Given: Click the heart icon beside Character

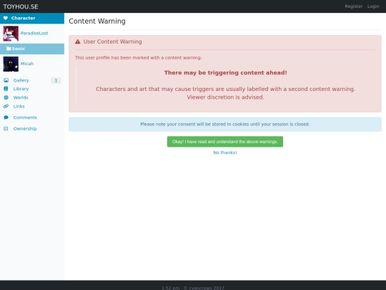Looking at the screenshot, I should [x=6, y=18].
